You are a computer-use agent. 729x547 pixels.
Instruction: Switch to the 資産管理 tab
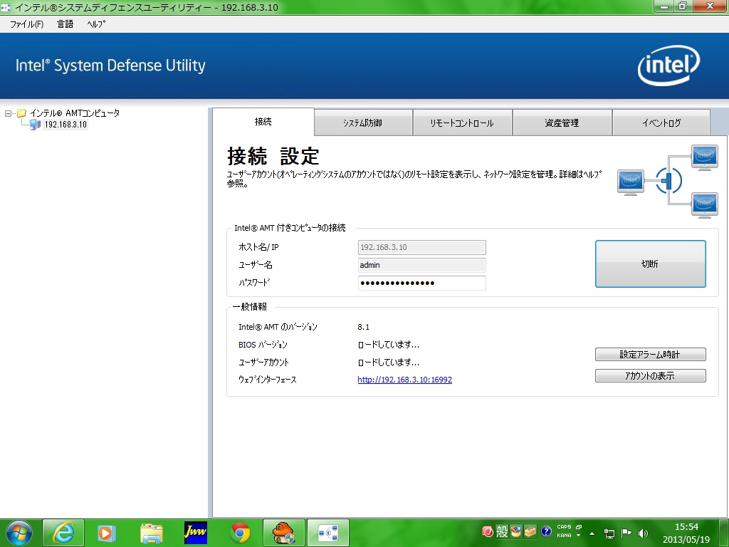click(x=562, y=123)
